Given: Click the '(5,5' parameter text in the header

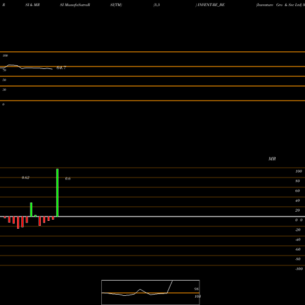Looking at the screenshot, I should pos(157,5).
